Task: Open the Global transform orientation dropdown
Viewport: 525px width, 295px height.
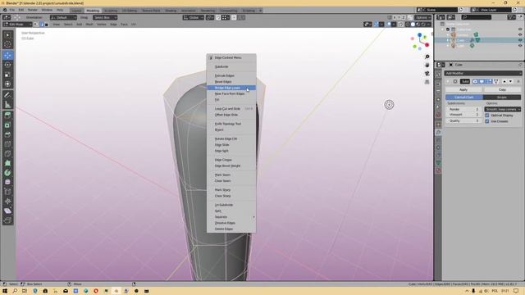Action: pyautogui.click(x=194, y=17)
